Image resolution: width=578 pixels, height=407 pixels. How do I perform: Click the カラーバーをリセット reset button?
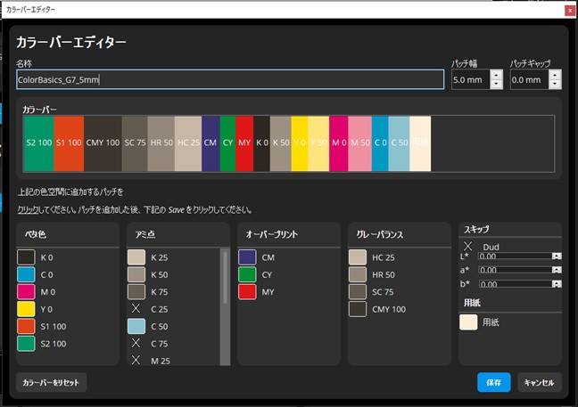point(51,382)
